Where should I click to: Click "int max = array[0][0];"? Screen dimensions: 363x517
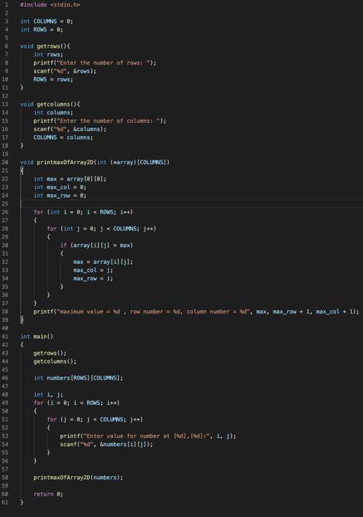(70, 179)
